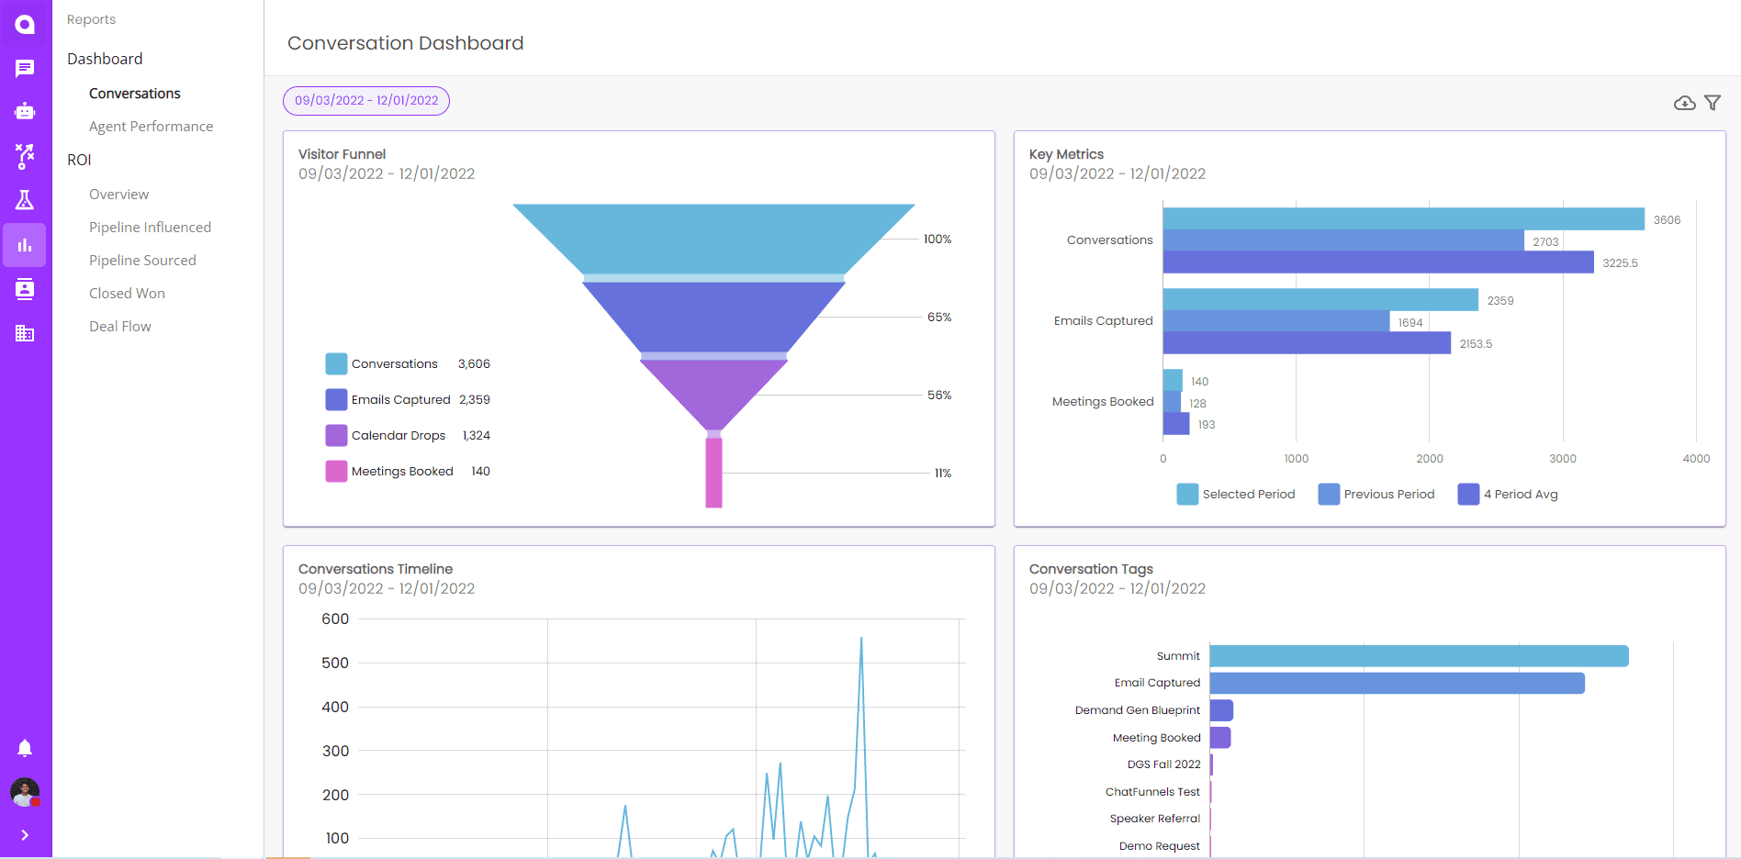
Task: Switch to the Agent Performance page
Action: pos(151,126)
